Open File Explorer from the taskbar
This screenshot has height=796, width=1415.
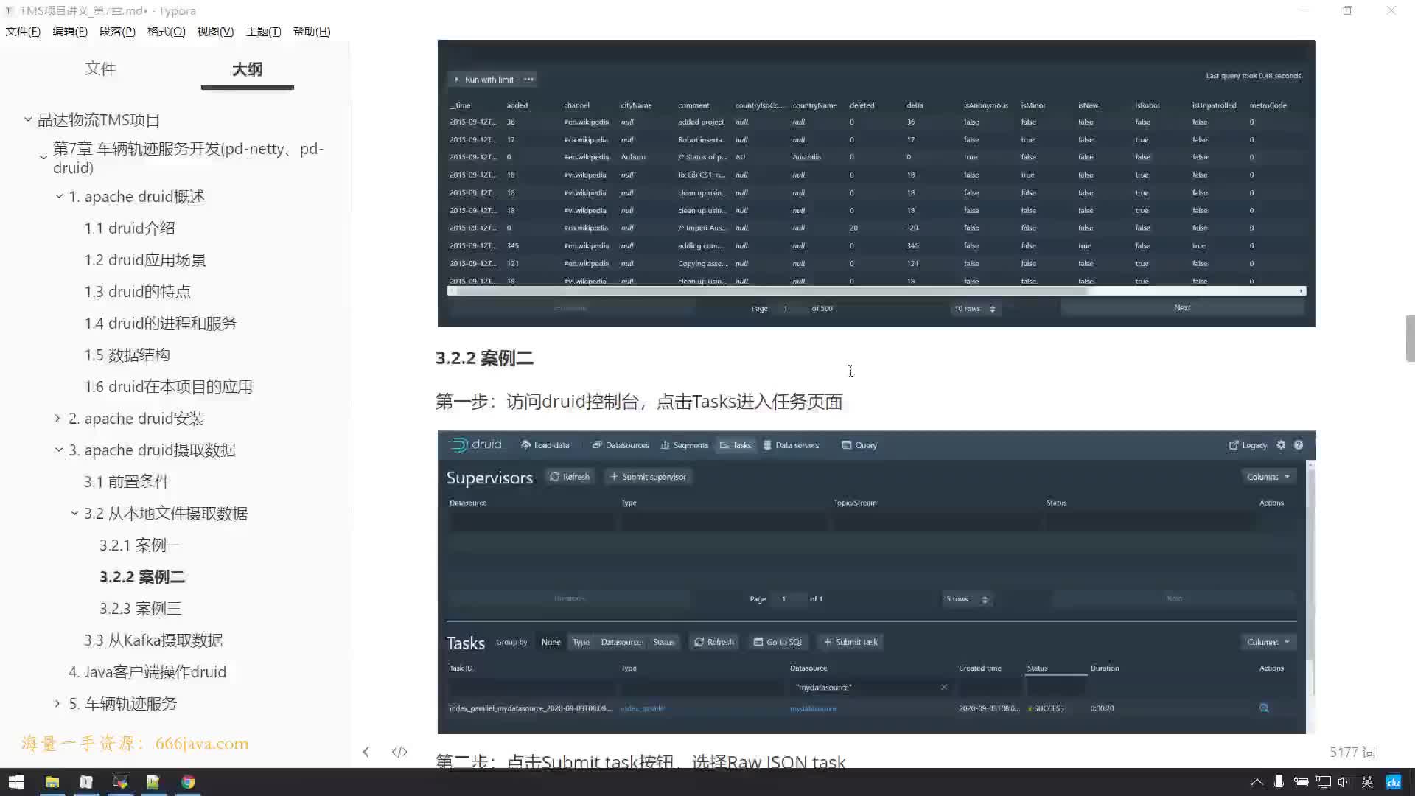point(52,782)
